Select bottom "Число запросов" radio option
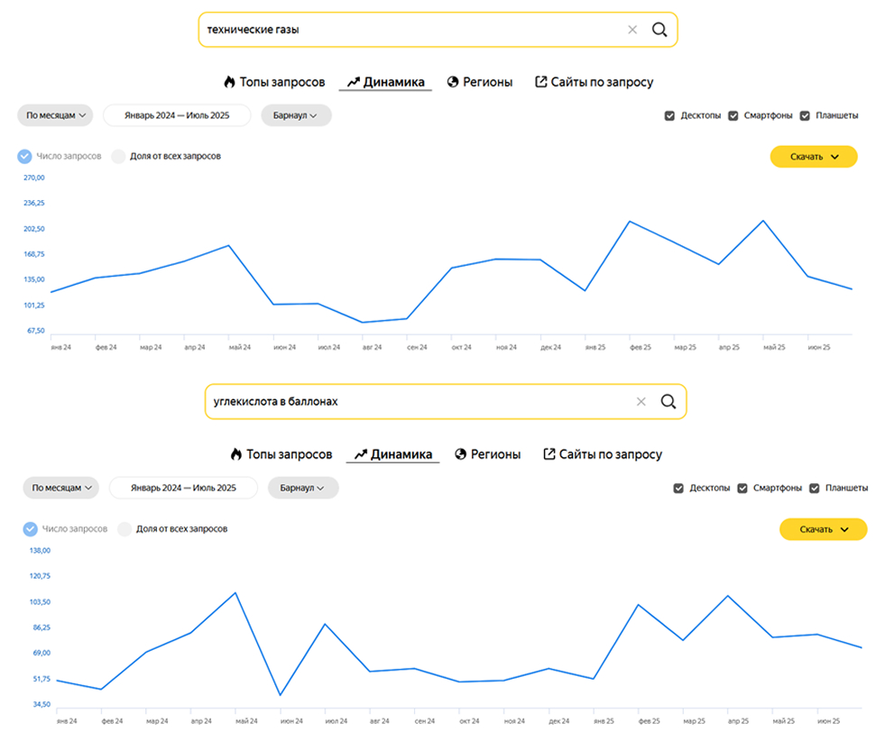The width and height of the screenshot is (885, 732). pyautogui.click(x=30, y=528)
